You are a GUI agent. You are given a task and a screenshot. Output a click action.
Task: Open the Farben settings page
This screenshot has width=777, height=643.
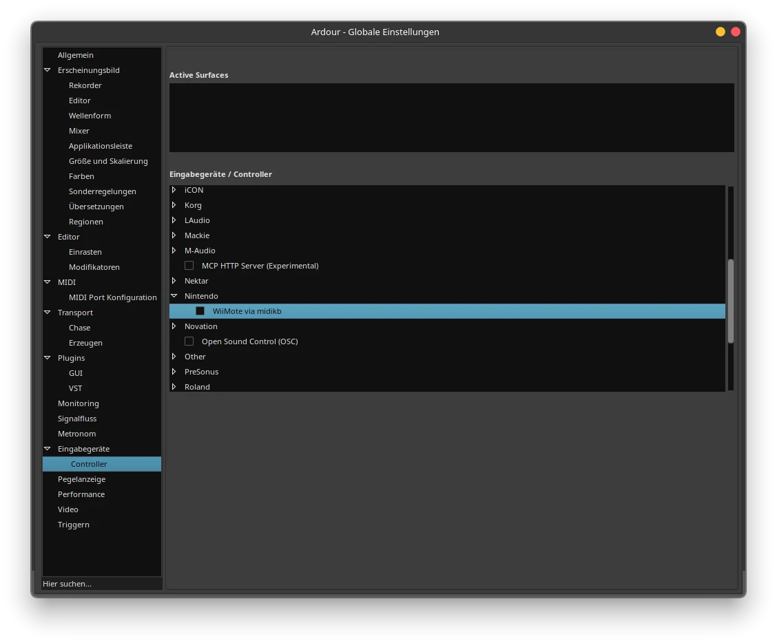pyautogui.click(x=81, y=176)
